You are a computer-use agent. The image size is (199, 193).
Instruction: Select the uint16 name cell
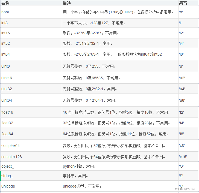(31, 78)
